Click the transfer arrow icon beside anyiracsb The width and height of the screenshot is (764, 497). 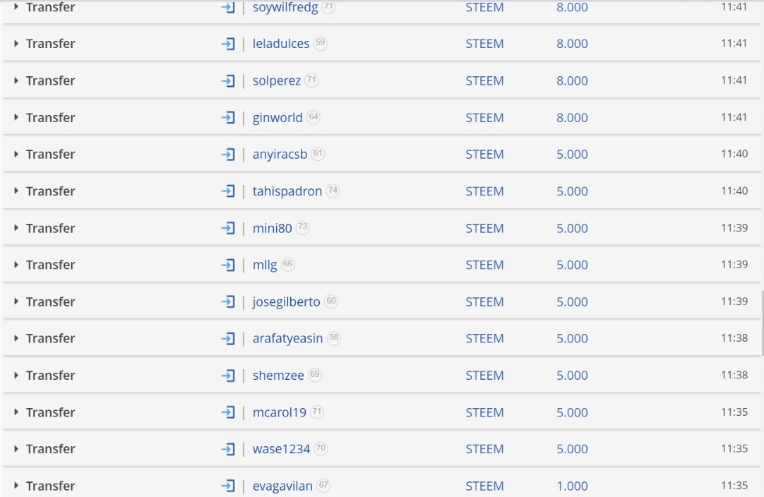coord(228,155)
